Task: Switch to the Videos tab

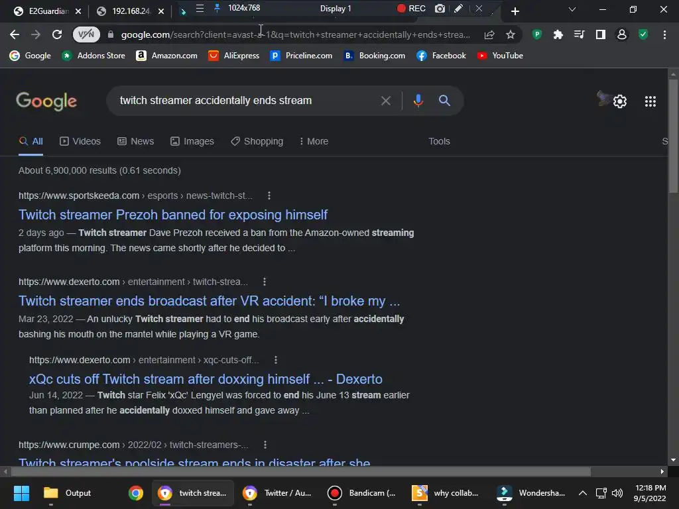Action: click(x=80, y=142)
